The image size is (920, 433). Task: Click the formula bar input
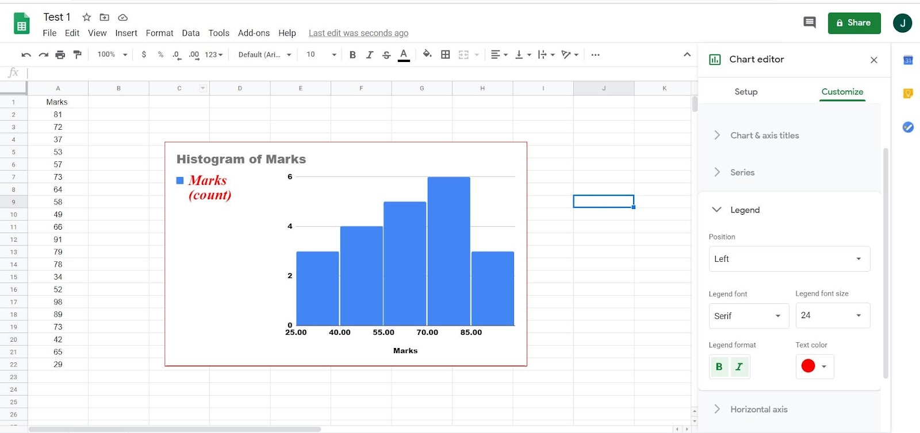pyautogui.click(x=361, y=73)
